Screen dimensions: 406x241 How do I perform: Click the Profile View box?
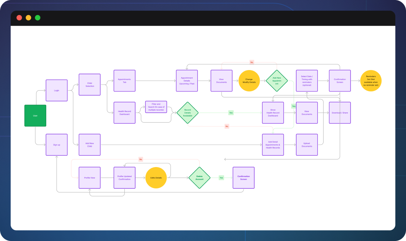tap(90, 178)
